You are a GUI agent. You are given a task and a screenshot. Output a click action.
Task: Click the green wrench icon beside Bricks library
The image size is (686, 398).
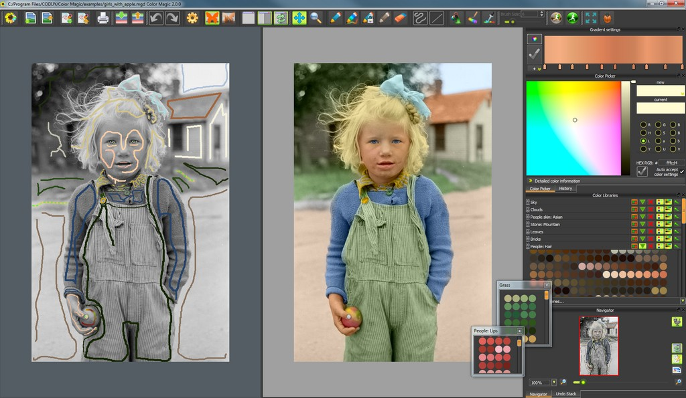coord(677,239)
